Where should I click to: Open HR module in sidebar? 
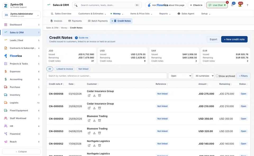click(21, 126)
